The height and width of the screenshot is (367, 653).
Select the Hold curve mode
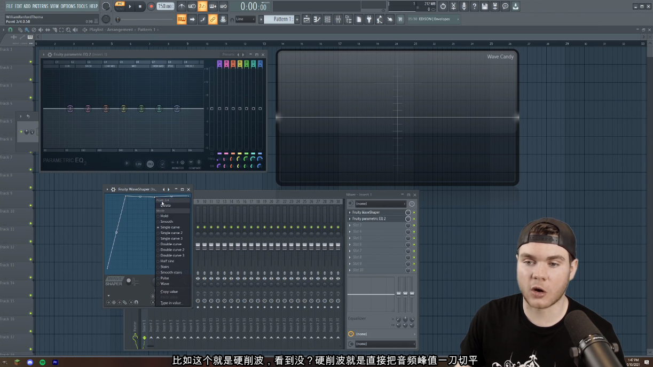coord(164,216)
